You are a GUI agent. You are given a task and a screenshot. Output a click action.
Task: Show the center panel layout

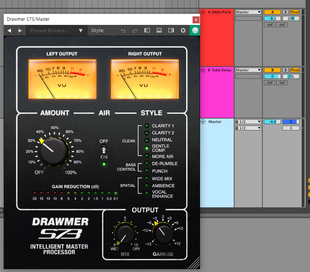click(x=159, y=30)
